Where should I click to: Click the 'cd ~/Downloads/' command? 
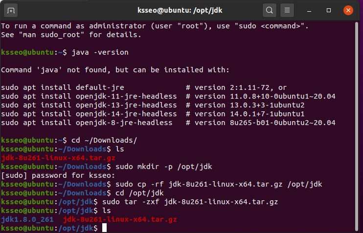pyautogui.click(x=104, y=140)
